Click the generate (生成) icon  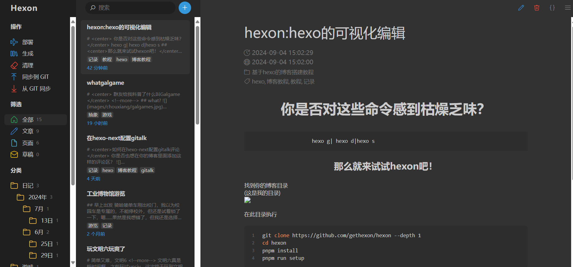[x=14, y=54]
